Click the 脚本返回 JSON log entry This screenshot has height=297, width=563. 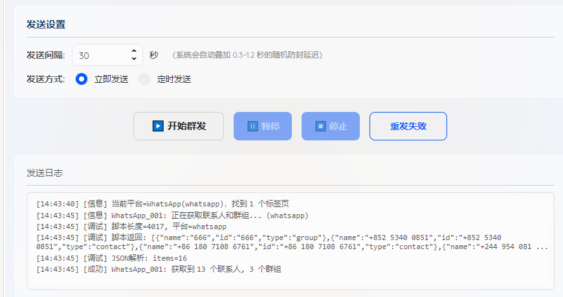(x=291, y=242)
